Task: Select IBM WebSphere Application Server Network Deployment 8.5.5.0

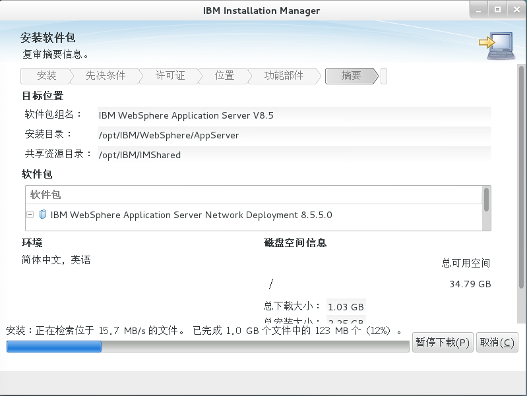Action: (191, 215)
